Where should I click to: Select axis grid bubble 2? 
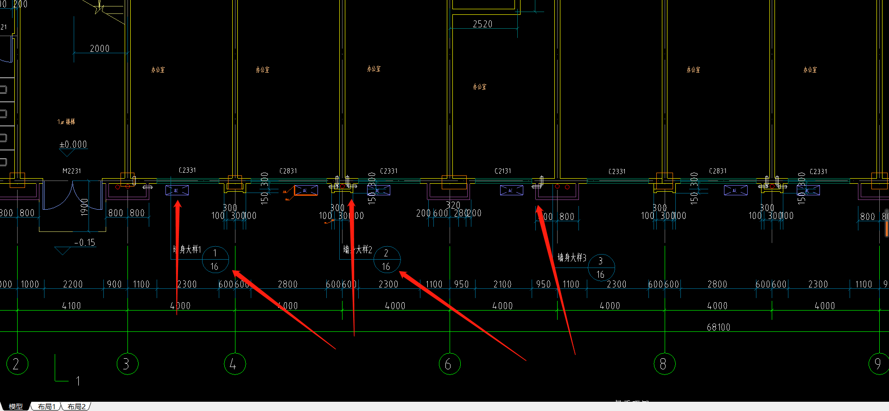(x=18, y=364)
